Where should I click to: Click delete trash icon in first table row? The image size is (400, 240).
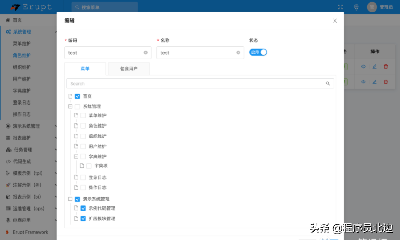point(386,67)
